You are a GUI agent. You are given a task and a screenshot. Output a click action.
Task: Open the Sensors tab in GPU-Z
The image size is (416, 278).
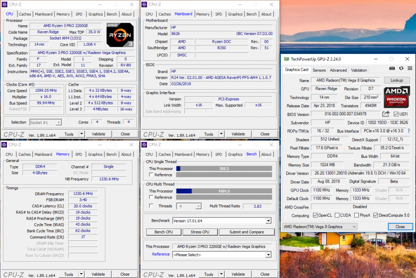coord(319,70)
